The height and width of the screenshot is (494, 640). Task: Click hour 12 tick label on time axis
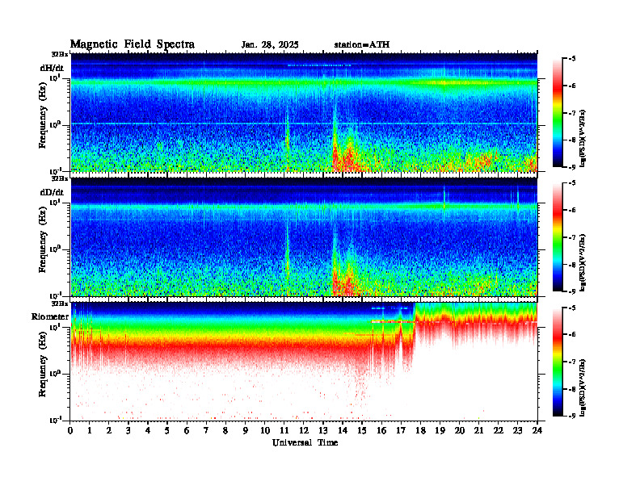pyautogui.click(x=304, y=431)
